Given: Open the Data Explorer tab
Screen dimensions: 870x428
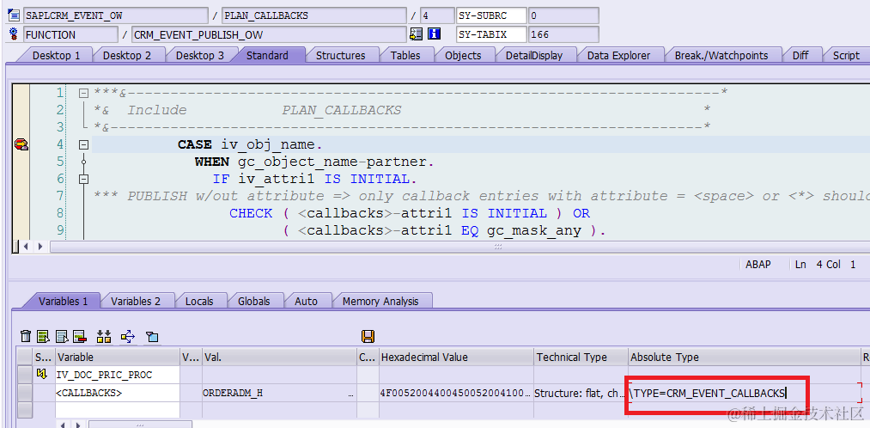Looking at the screenshot, I should pyautogui.click(x=618, y=56).
